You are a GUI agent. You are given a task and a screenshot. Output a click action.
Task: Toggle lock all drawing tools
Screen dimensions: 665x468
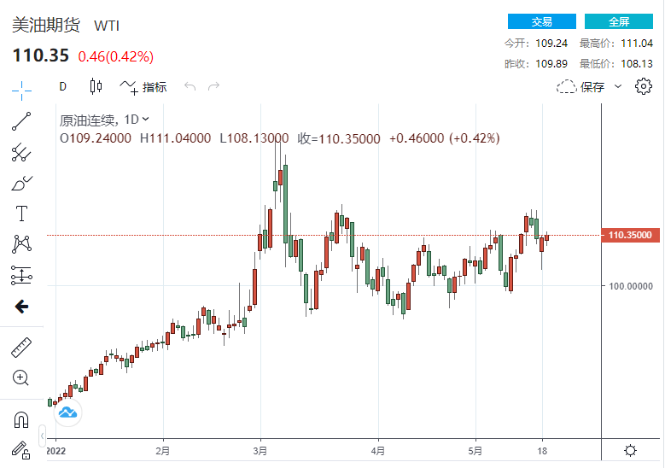[21, 448]
